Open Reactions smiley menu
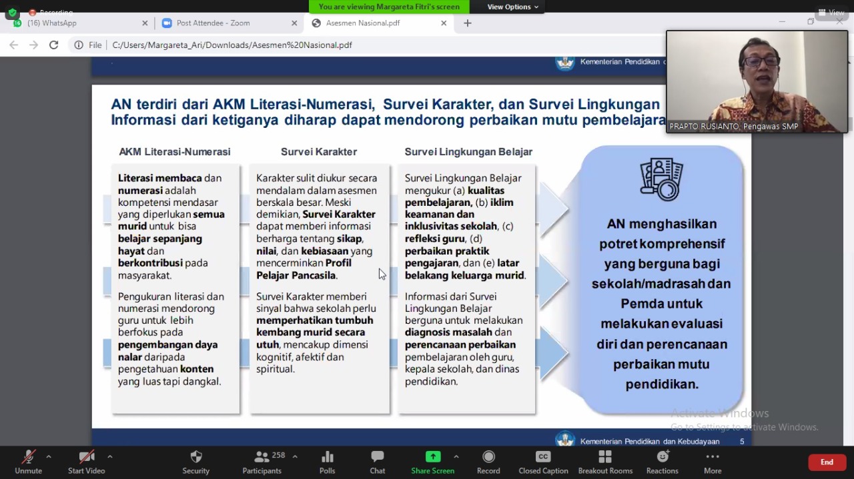This screenshot has height=479, width=854. [662, 462]
